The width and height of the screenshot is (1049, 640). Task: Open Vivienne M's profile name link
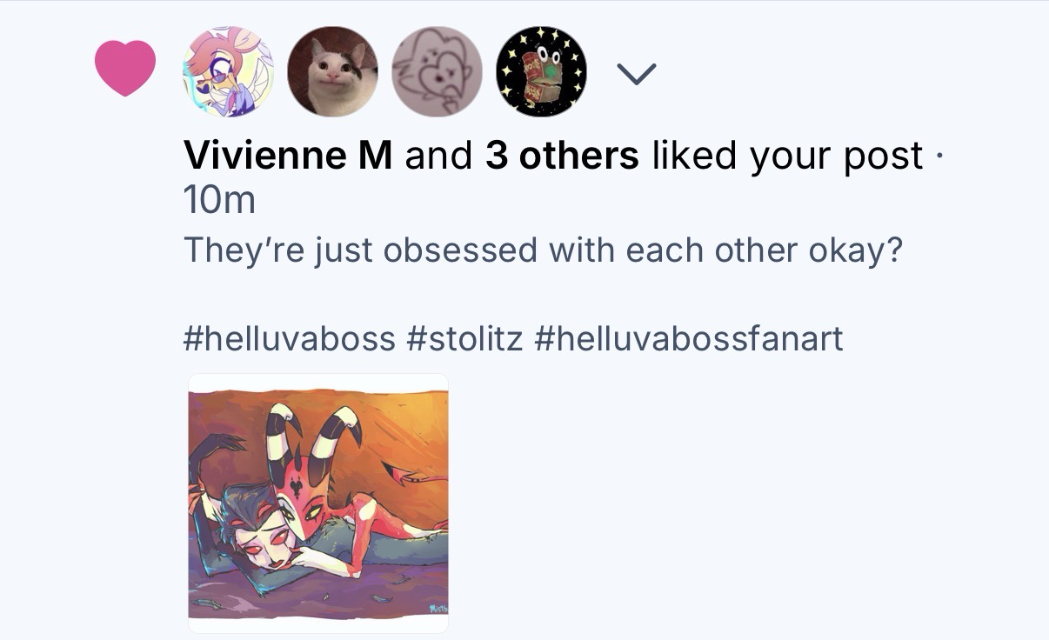[x=288, y=156]
